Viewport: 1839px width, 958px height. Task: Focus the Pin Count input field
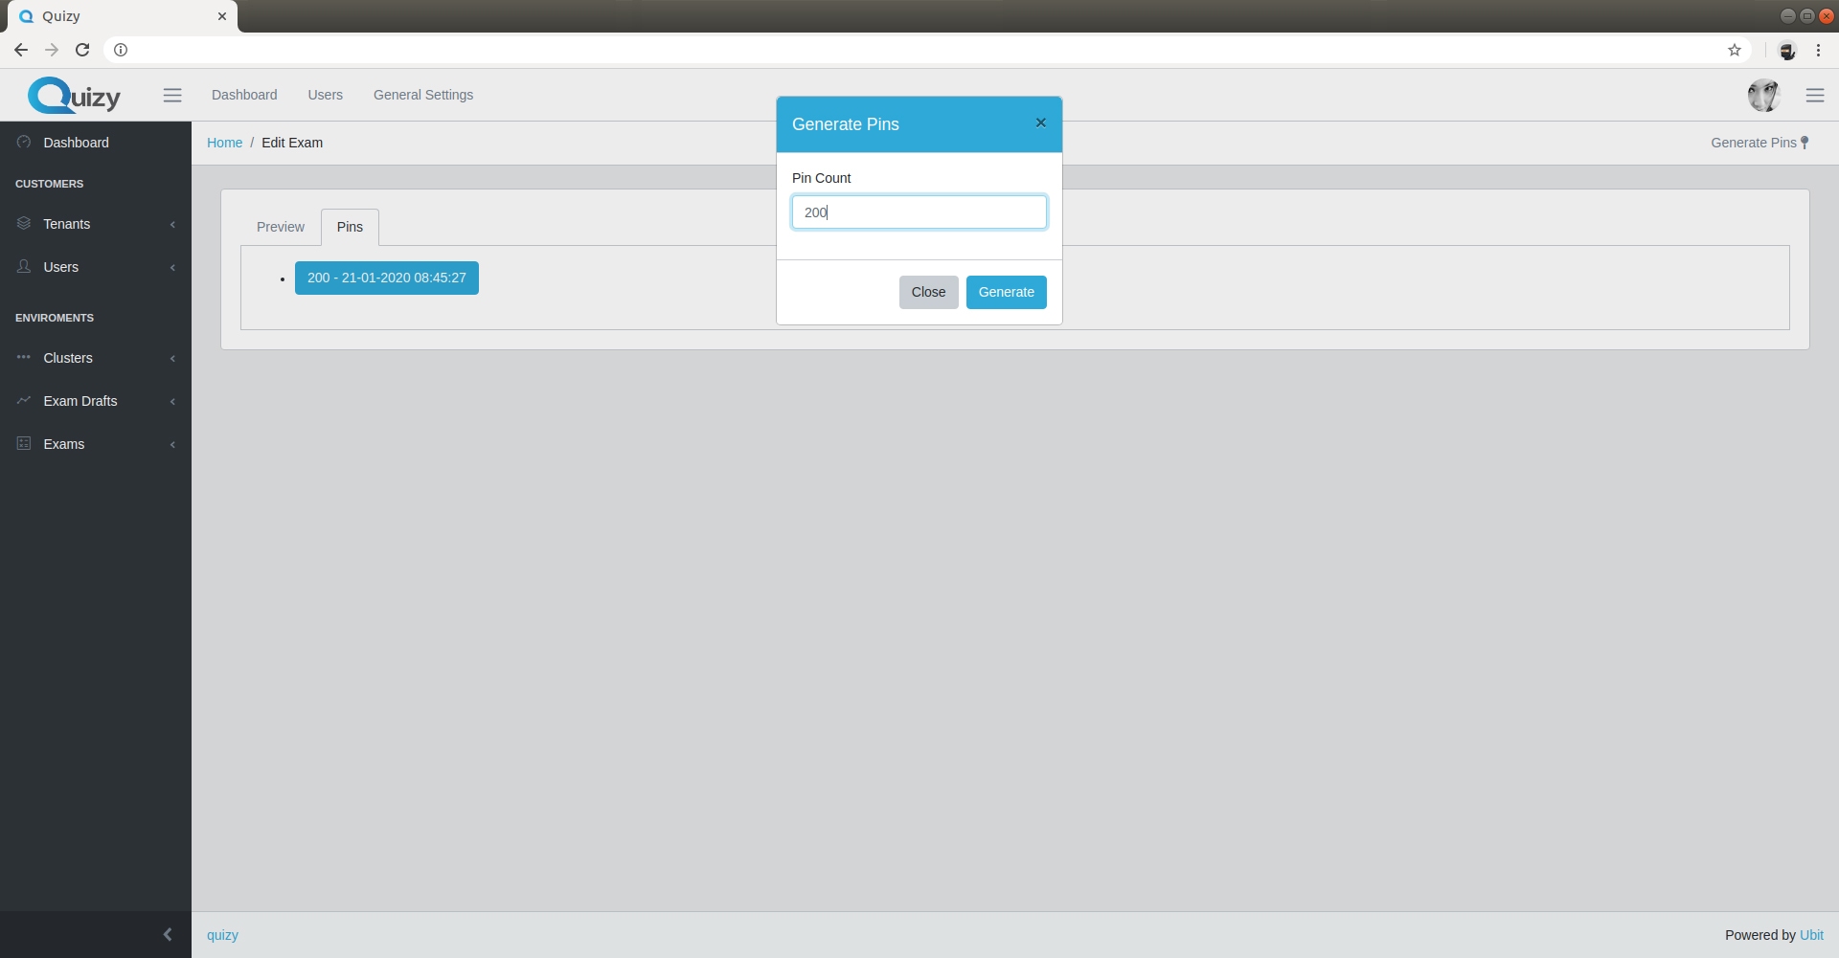(919, 212)
